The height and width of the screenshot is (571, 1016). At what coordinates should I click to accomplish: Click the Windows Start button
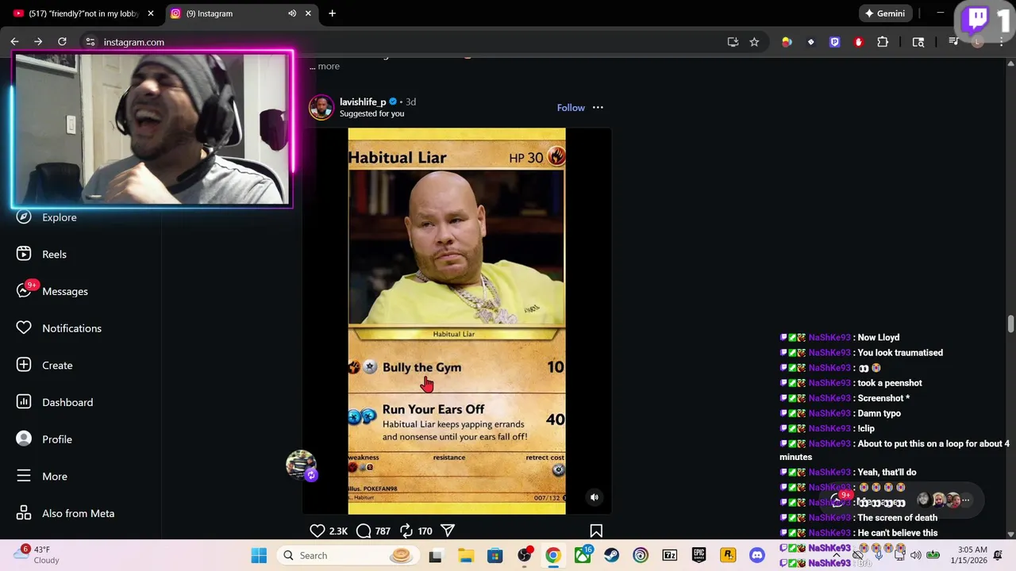click(x=259, y=555)
